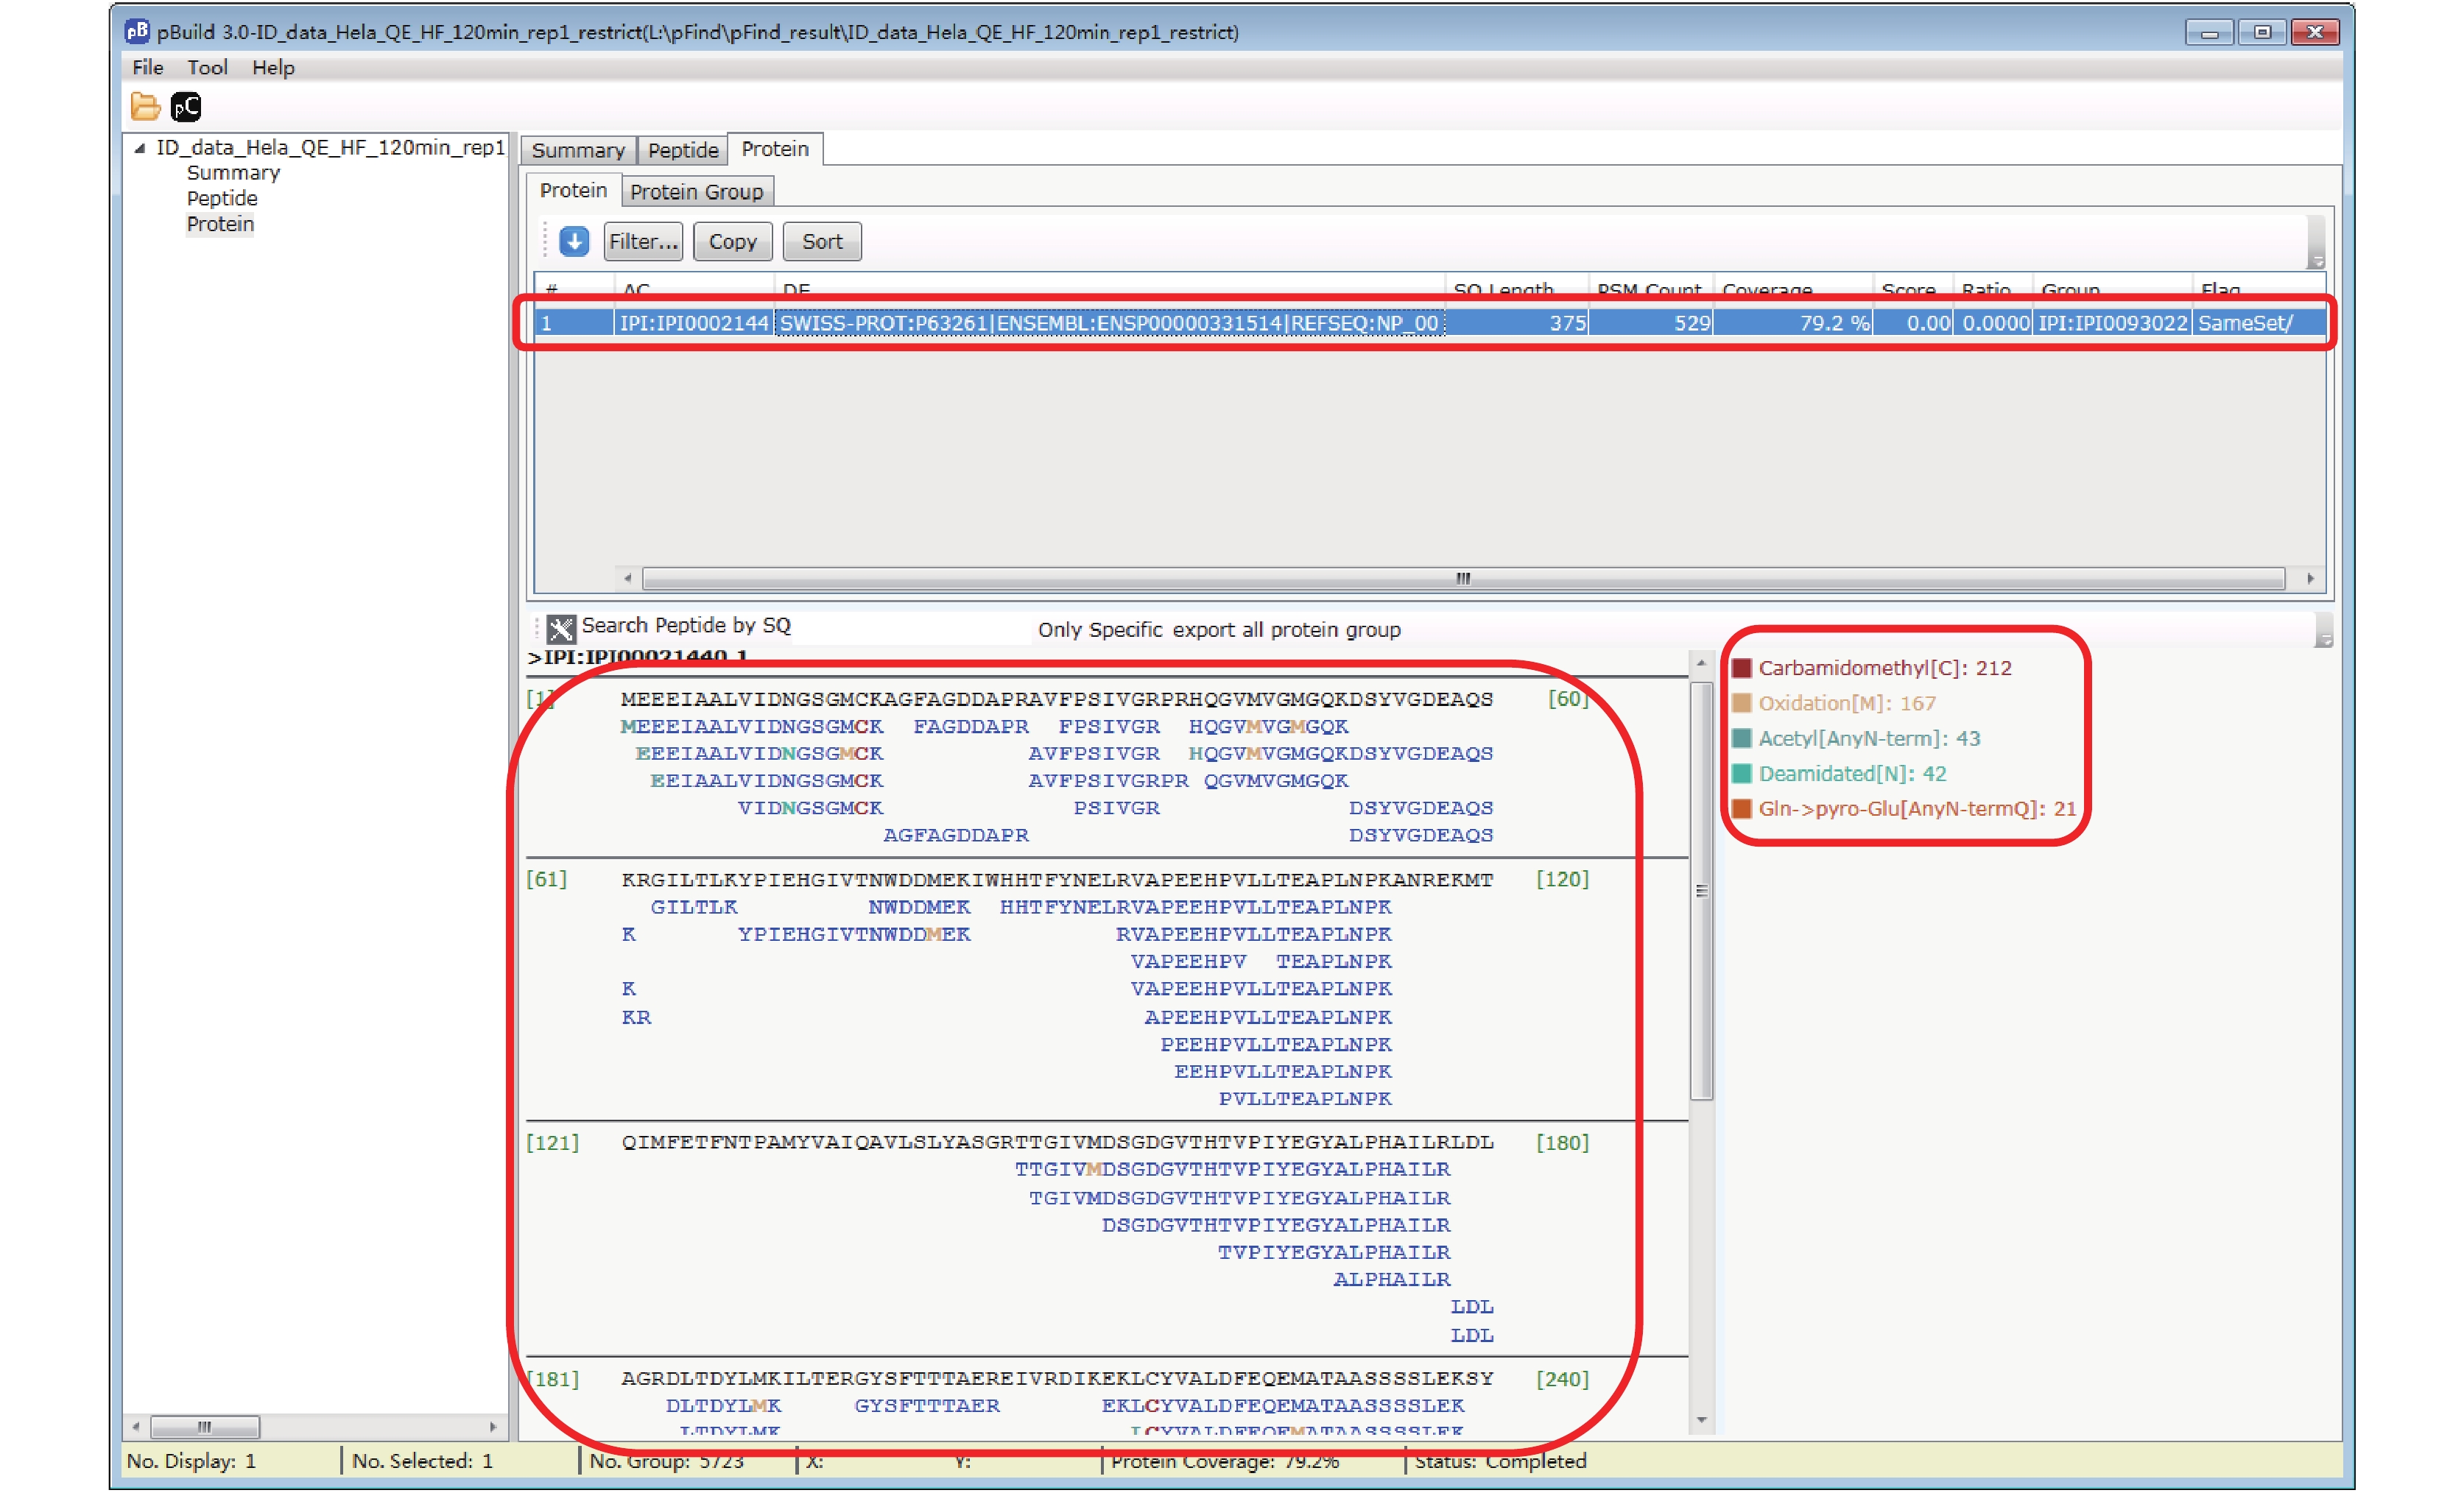Click the Protein Coverage status bar entry
2464x1493 pixels.
pos(1225,1461)
